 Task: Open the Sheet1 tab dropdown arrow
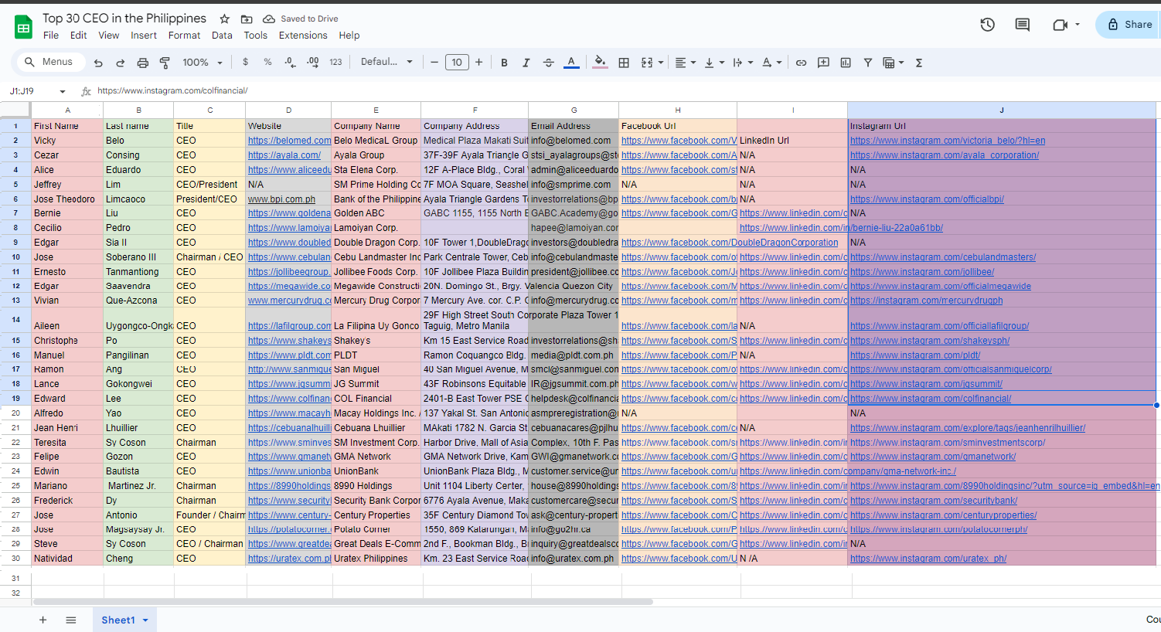[x=145, y=620]
